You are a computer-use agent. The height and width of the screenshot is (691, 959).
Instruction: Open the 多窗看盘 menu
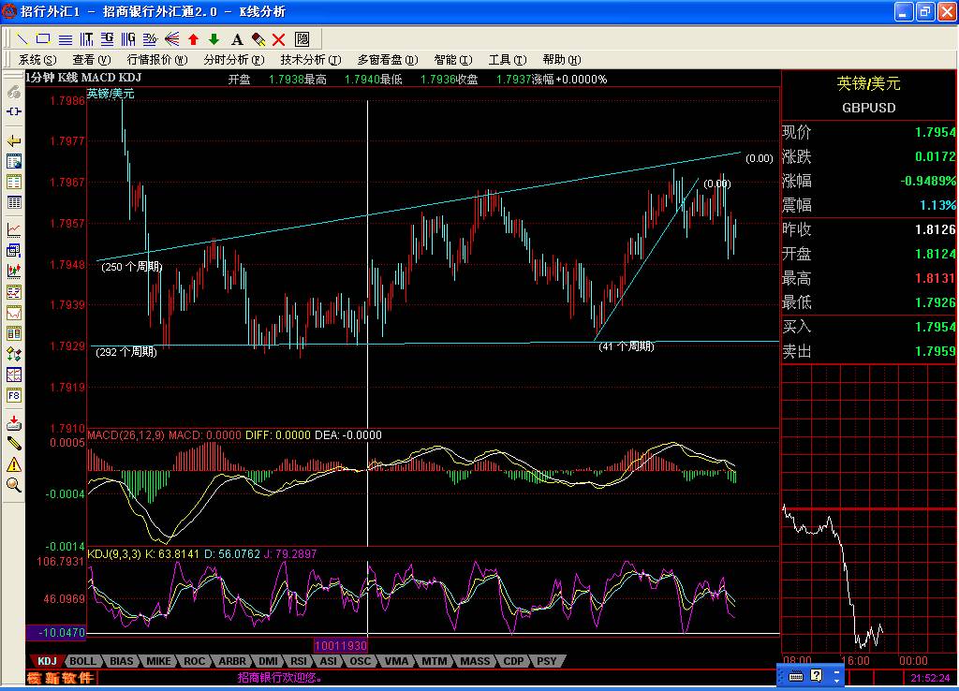coord(387,60)
